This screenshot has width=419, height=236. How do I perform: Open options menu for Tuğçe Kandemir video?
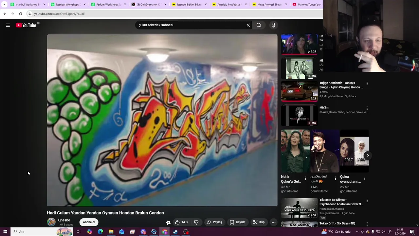[367, 84]
